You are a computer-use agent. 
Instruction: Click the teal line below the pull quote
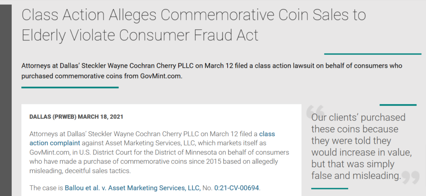[x=329, y=189]
